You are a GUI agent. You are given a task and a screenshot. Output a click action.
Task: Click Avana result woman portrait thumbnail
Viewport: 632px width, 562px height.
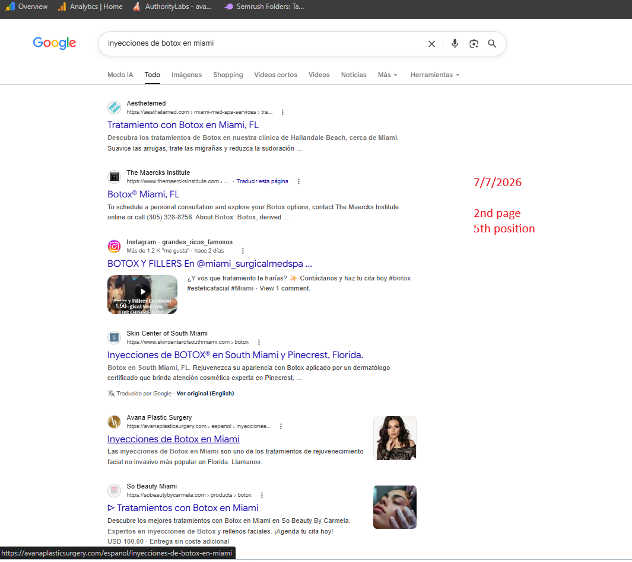point(395,438)
